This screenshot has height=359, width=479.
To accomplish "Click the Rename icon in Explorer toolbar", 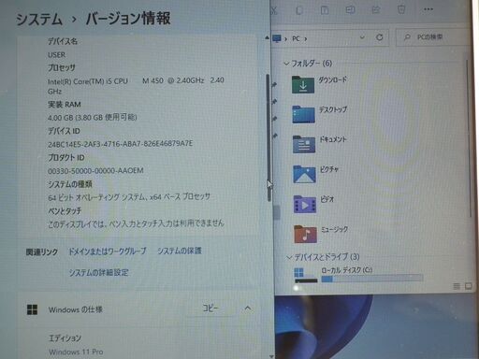I will point(350,10).
